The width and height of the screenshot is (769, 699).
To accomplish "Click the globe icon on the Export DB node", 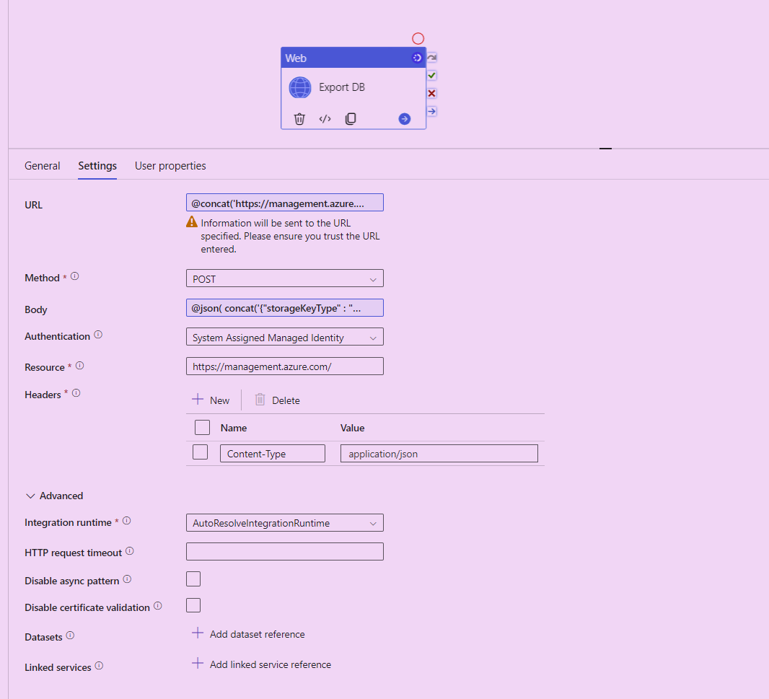I will [299, 87].
